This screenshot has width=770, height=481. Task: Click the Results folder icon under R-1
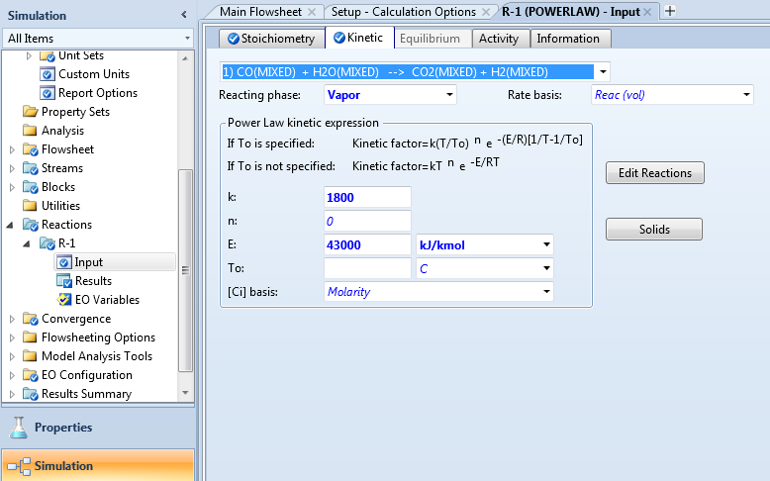tap(65, 281)
